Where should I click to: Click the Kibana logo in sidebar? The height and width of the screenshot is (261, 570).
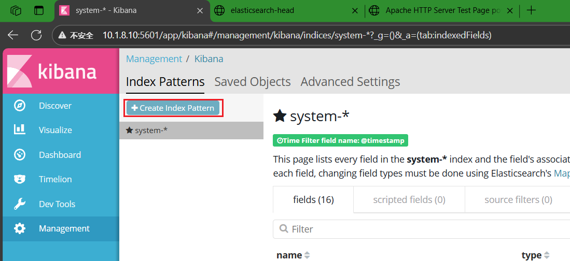(61, 71)
